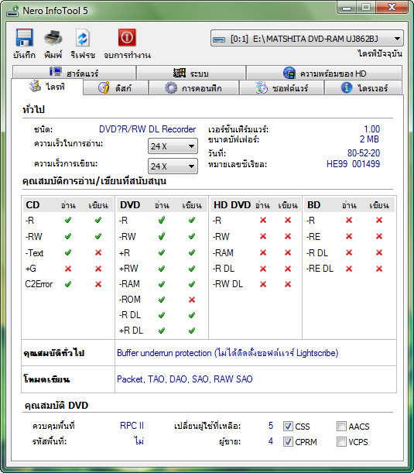This screenshot has height=473, width=414.
Task: Click the Save floppy disk icon
Action: 24,37
